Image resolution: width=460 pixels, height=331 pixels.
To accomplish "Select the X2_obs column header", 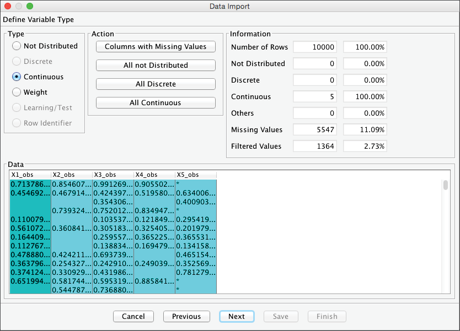I will 72,175.
